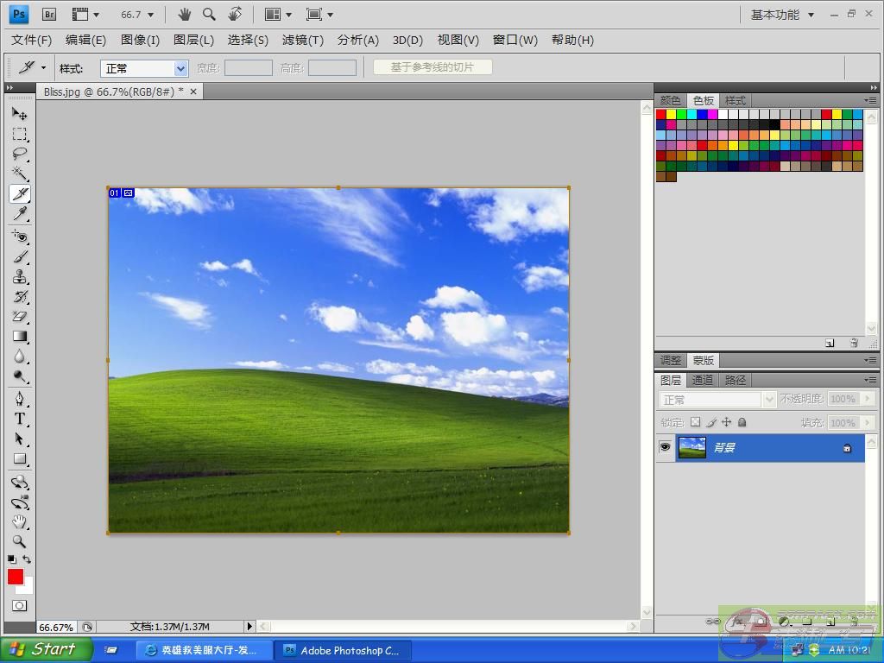
Task: Select the Pen tool
Action: 20,399
